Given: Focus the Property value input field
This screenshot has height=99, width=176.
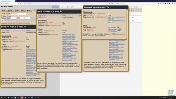Looking at the screenshot, I should click(28, 18).
